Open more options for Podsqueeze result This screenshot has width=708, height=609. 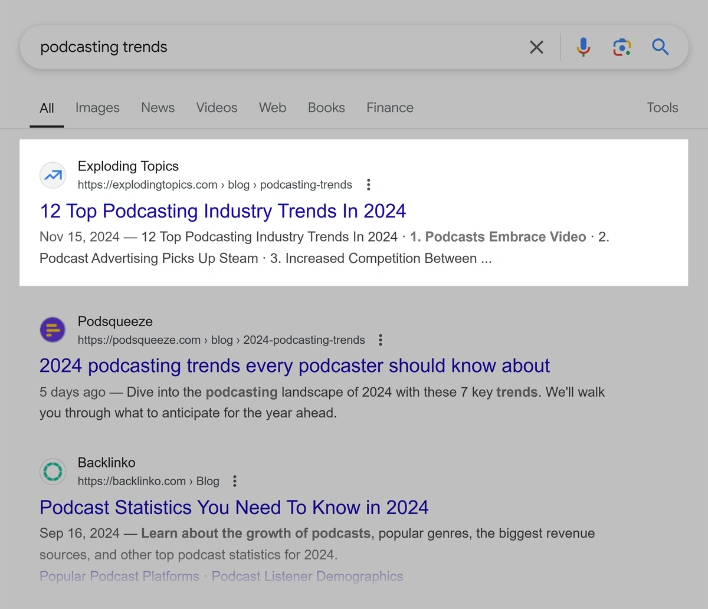click(x=381, y=340)
